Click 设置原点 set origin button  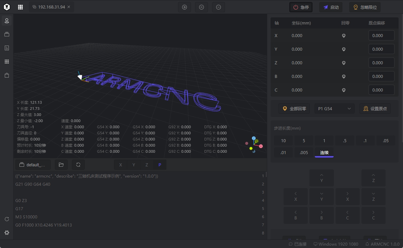[375, 109]
